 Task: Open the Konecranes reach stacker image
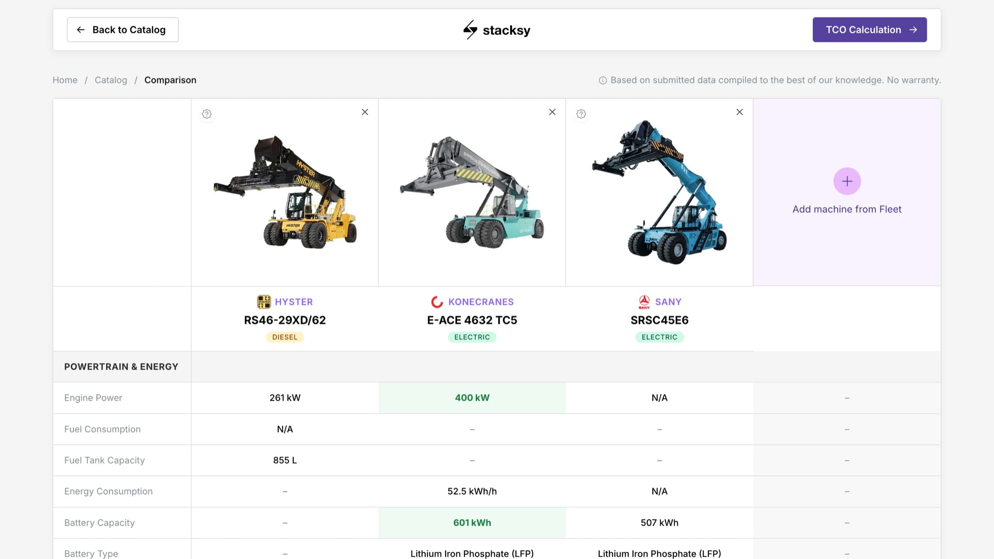472,193
